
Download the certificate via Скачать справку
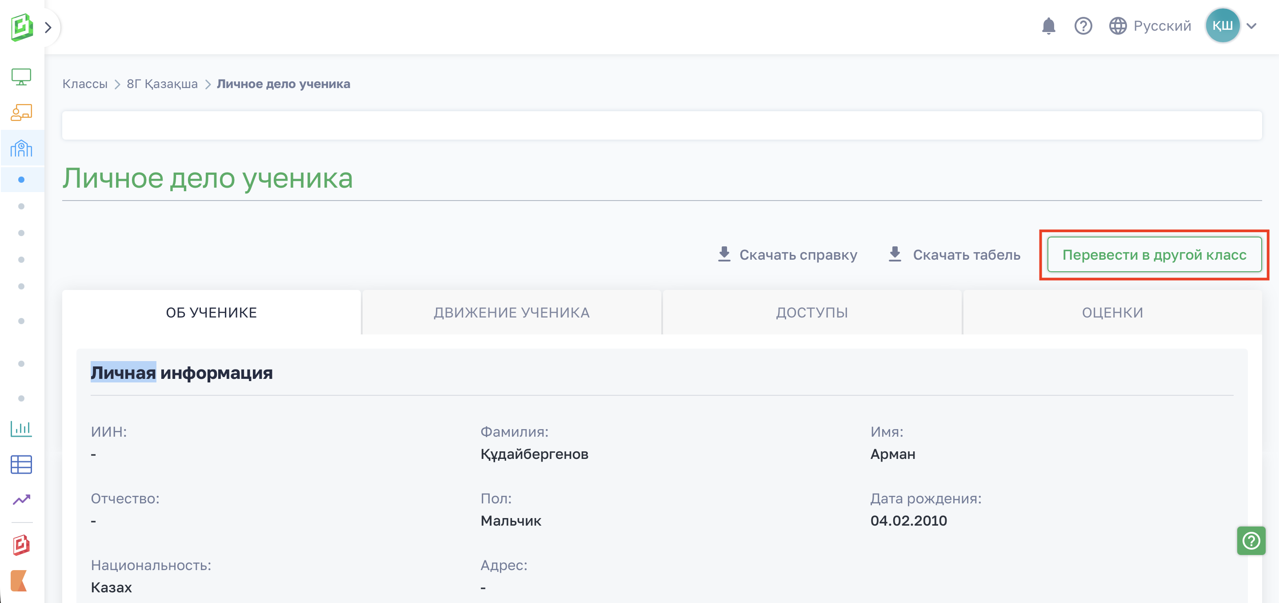coord(787,255)
